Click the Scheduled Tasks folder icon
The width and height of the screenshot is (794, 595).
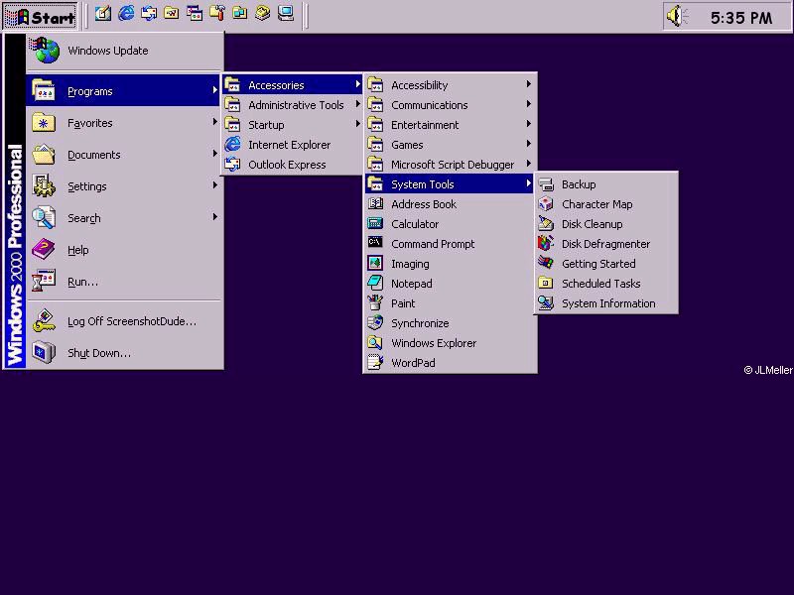point(546,283)
